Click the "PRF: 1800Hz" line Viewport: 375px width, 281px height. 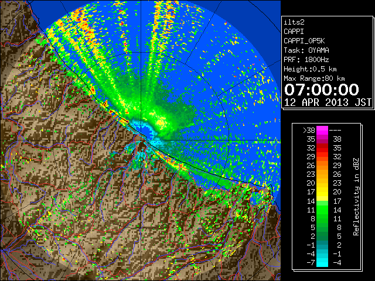pyautogui.click(x=306, y=60)
